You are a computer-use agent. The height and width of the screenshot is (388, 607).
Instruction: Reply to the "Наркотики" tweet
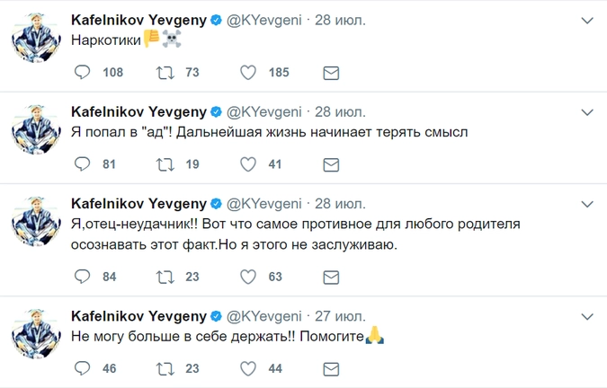pyautogui.click(x=82, y=73)
